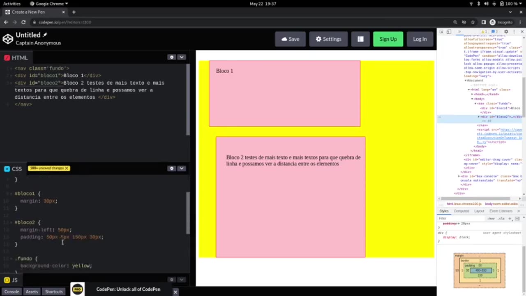Open DevTools settings gear
Image resolution: width=526 pixels, height=296 pixels.
(506, 32)
